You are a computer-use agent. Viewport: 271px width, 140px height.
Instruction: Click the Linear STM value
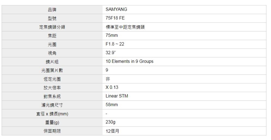117,96
